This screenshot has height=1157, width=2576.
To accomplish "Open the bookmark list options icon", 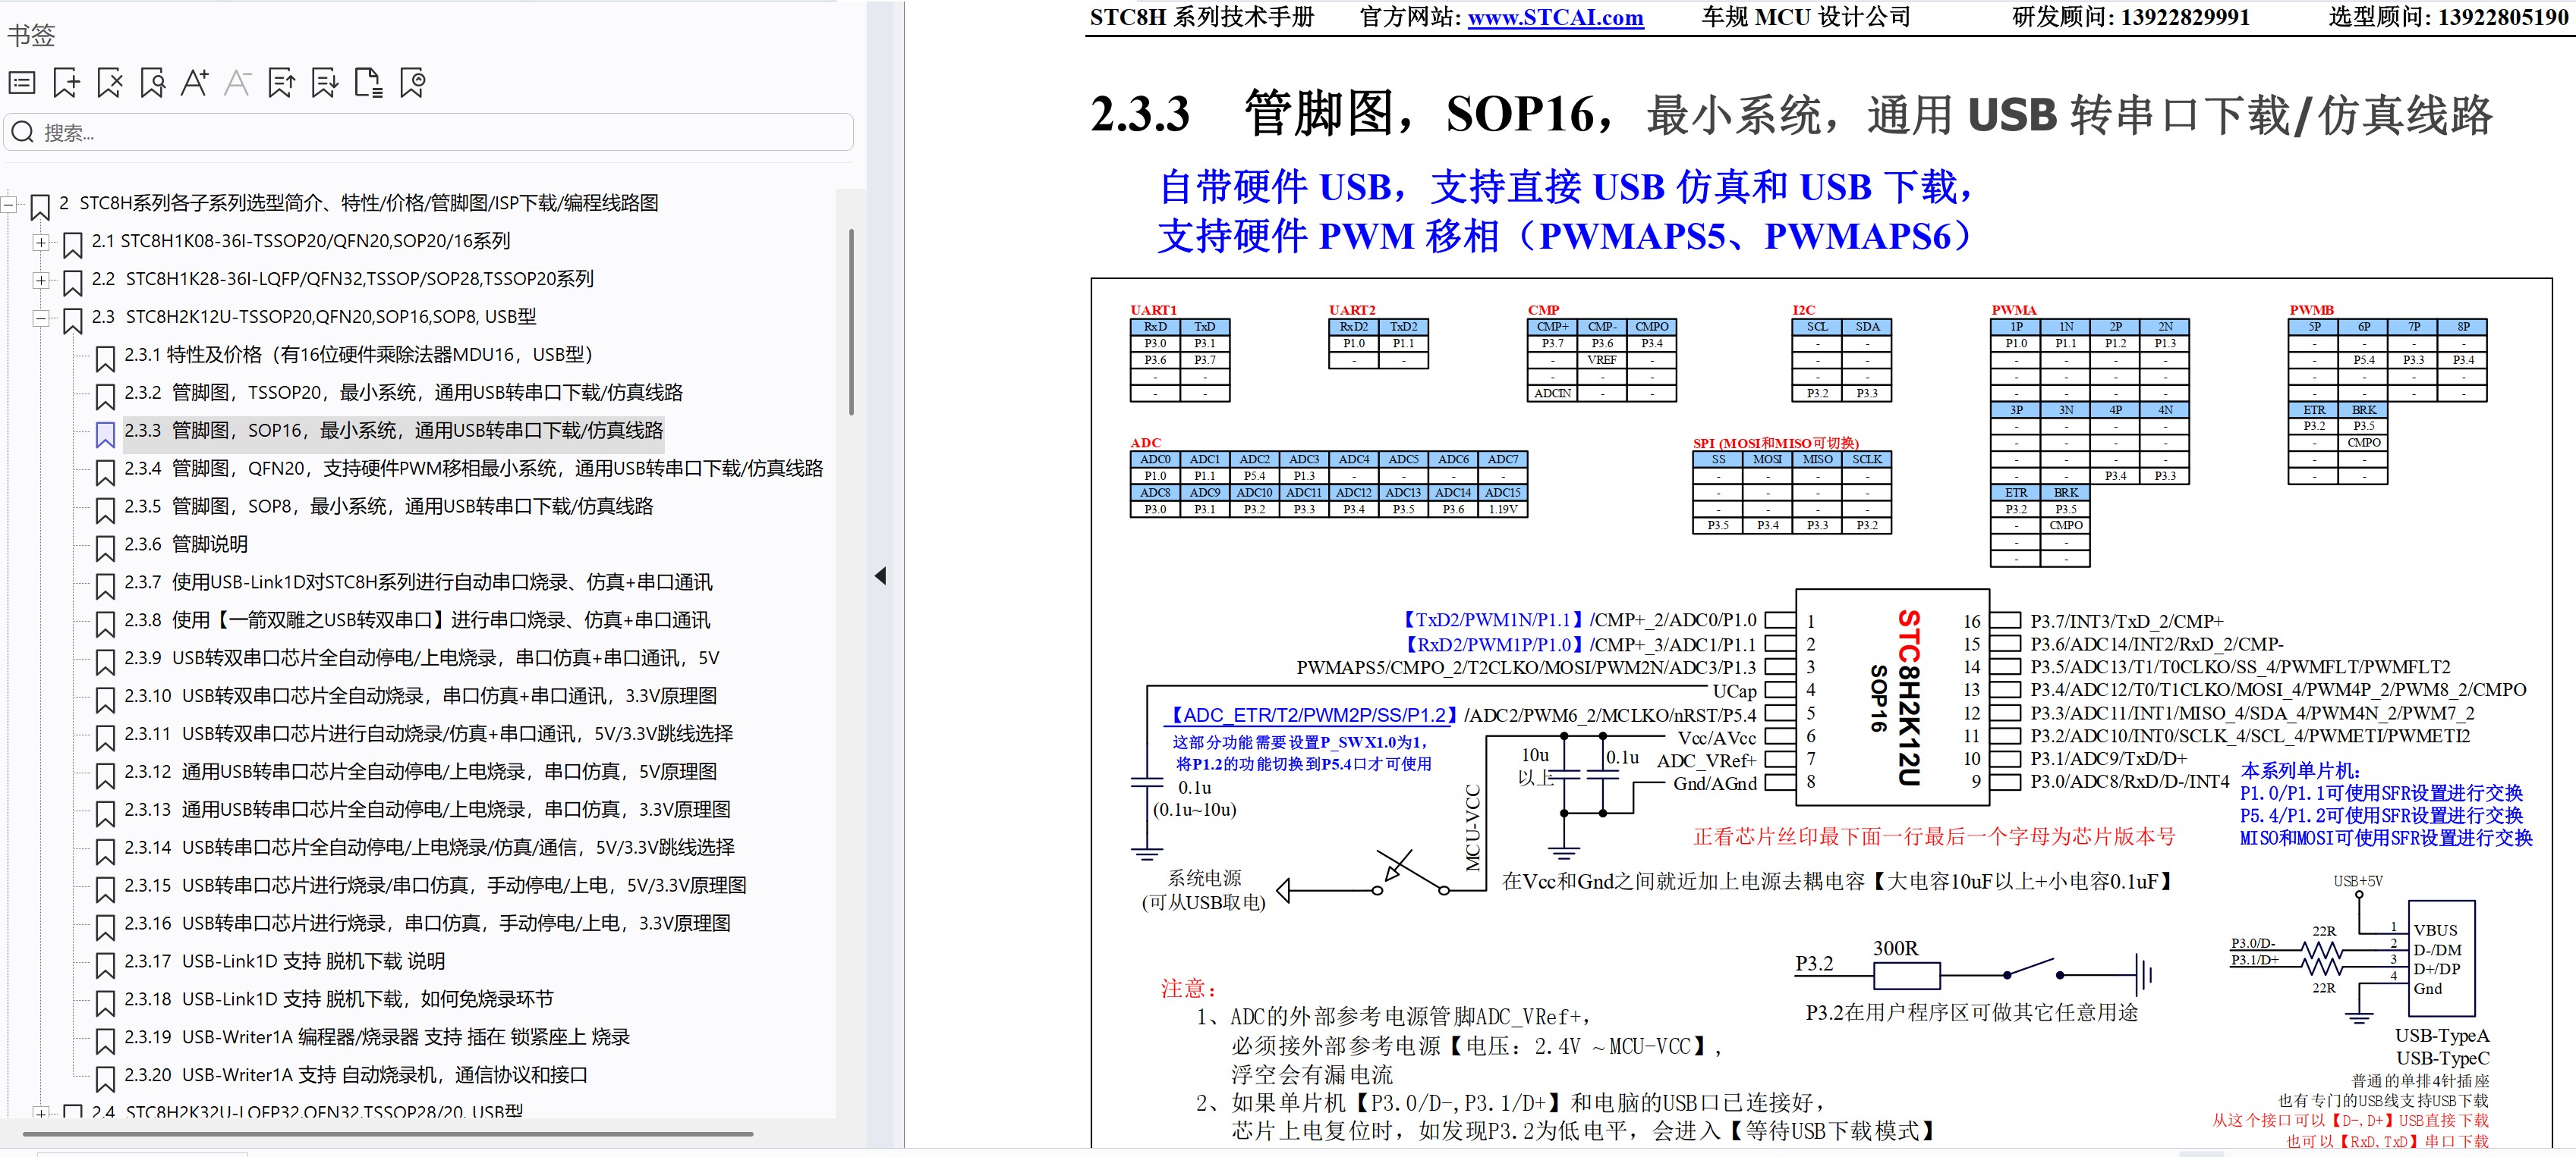I will (22, 83).
